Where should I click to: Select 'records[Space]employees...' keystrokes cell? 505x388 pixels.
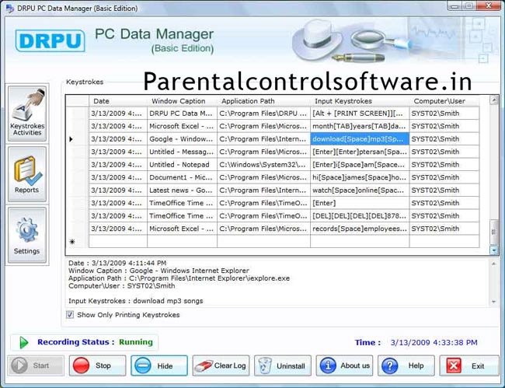click(x=360, y=229)
